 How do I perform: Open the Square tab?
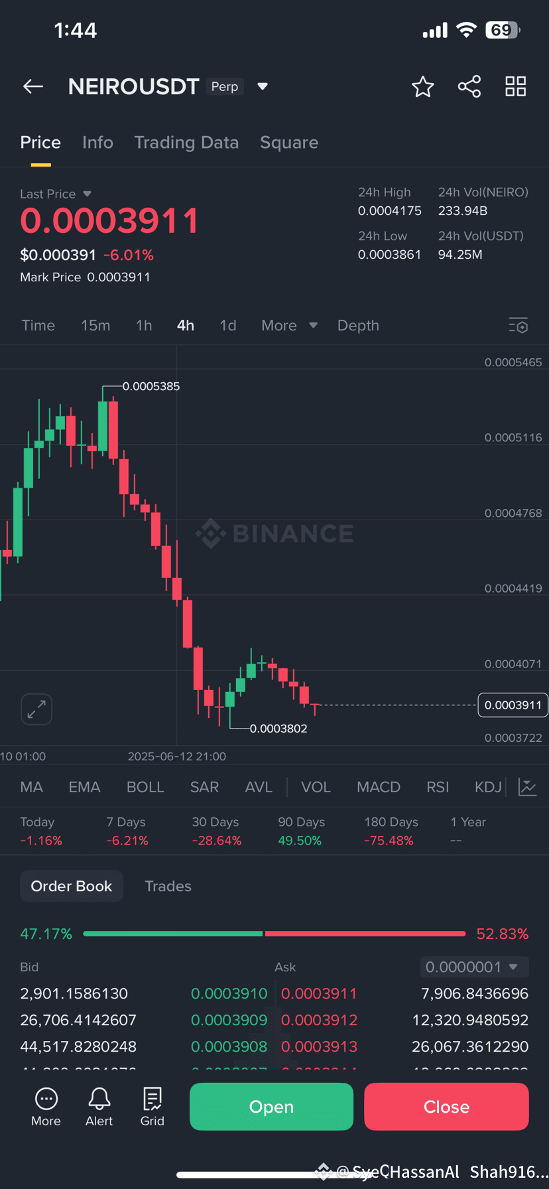coord(289,143)
